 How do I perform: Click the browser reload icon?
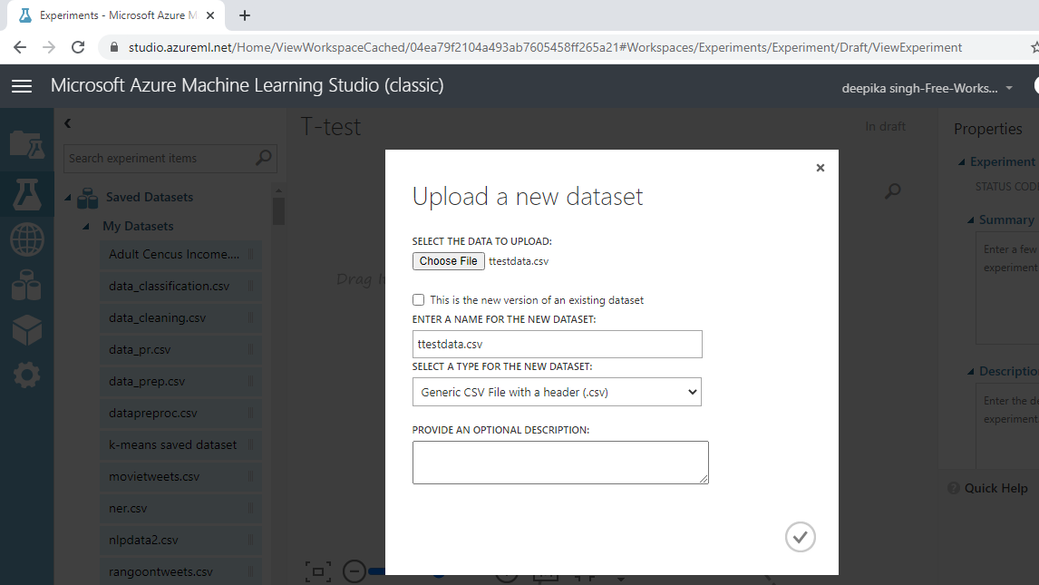point(78,47)
